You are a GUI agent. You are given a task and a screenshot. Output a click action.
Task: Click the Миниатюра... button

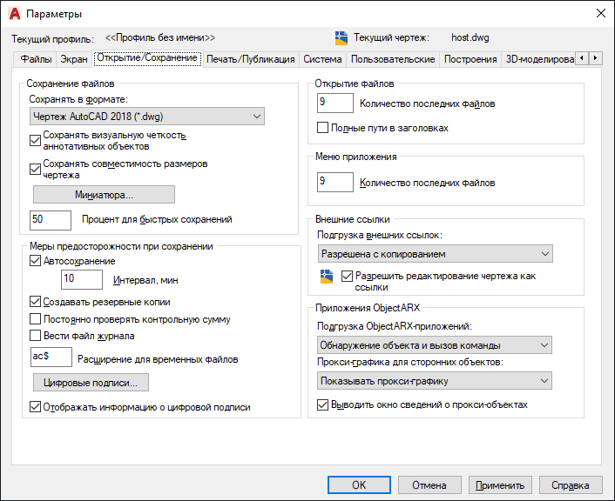(104, 194)
